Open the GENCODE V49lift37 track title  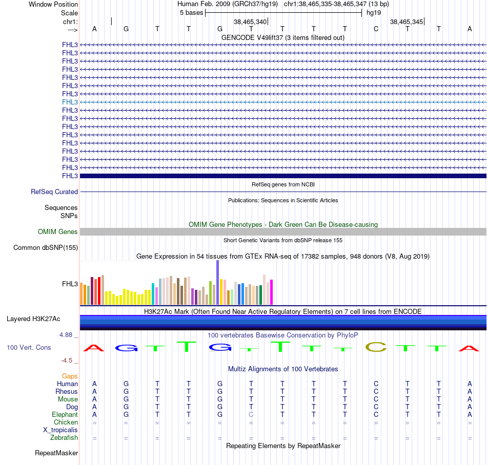282,37
